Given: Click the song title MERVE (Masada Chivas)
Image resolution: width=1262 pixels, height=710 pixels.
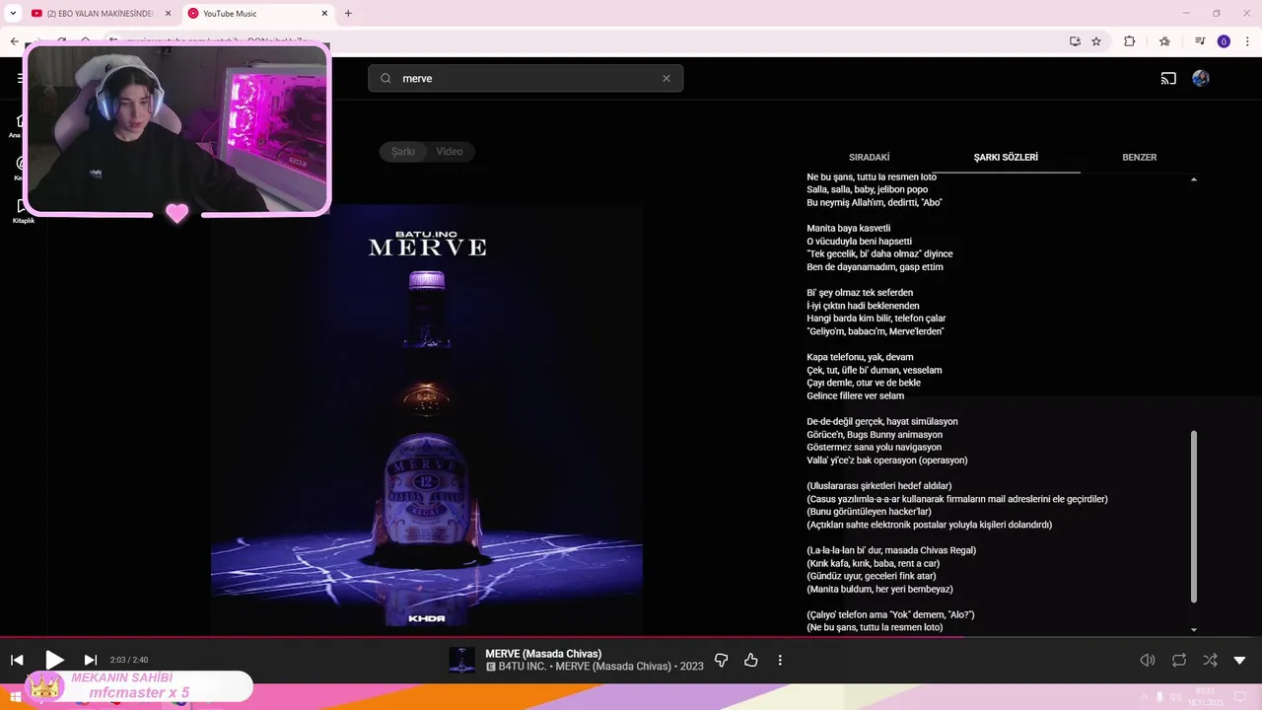Looking at the screenshot, I should [x=543, y=654].
